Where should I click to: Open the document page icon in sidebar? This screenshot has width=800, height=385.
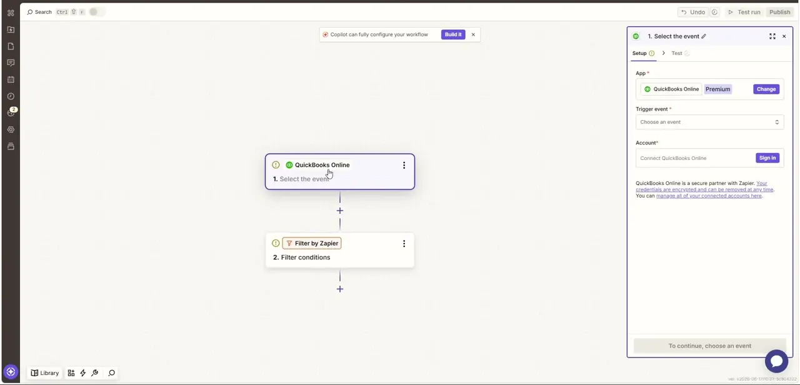pyautogui.click(x=11, y=46)
